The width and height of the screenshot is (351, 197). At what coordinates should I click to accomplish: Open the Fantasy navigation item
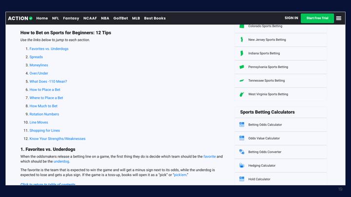tap(71, 18)
